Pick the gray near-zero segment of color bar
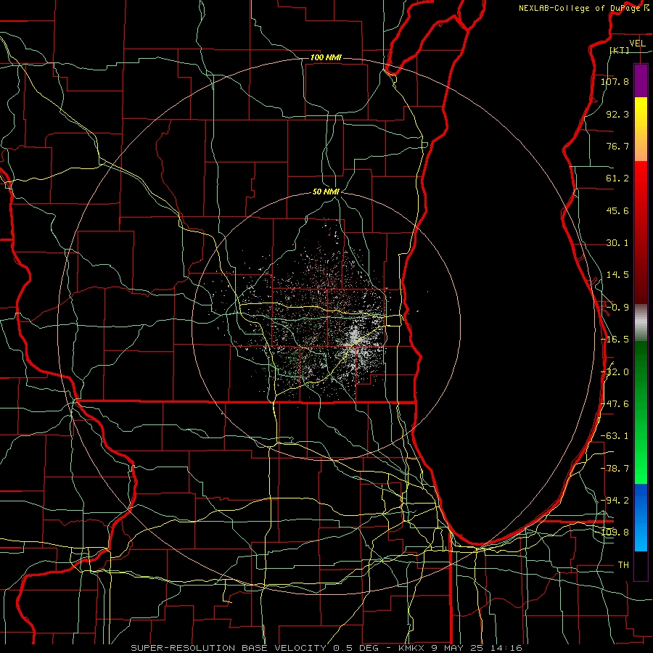This screenshot has height=653, width=653. [641, 323]
